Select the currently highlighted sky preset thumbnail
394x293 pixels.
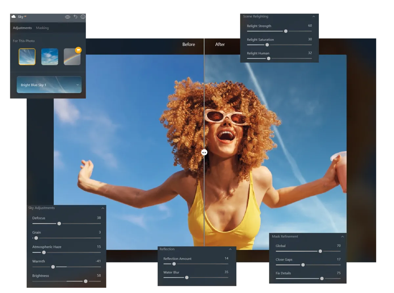point(27,56)
